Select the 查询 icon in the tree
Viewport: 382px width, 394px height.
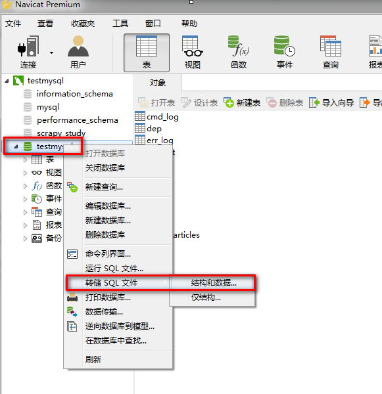[37, 212]
